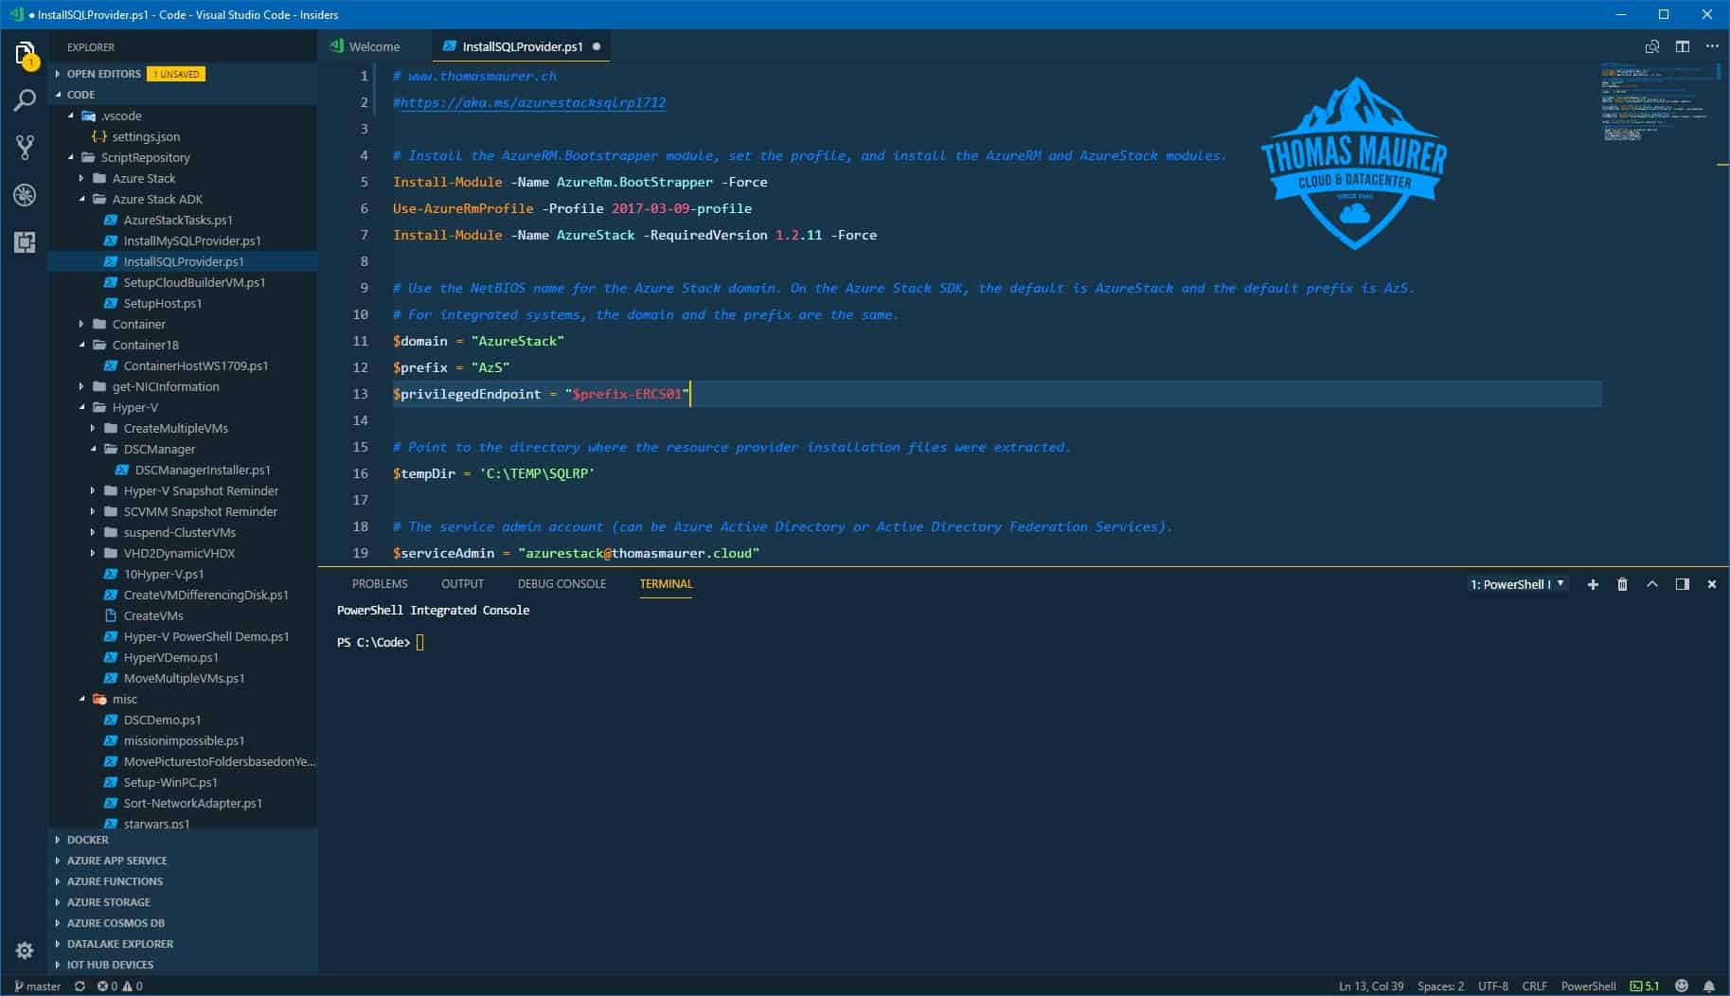
Task: Toggle the notifications bell in status bar
Action: (x=1709, y=985)
